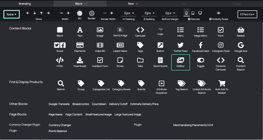Insert the Brands block
The height and width of the screenshot is (140, 263).
(141, 86)
